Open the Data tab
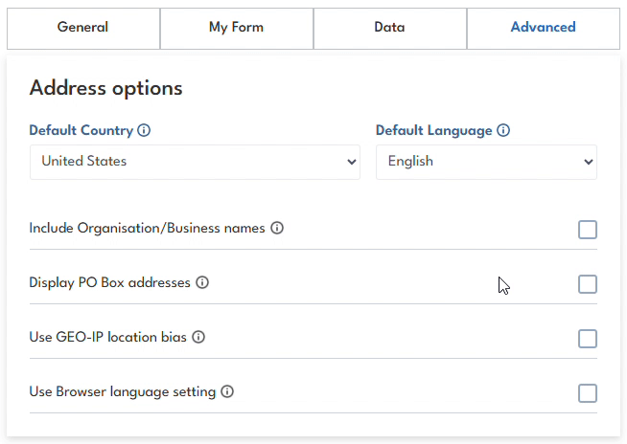The width and height of the screenshot is (627, 444). pos(390,29)
